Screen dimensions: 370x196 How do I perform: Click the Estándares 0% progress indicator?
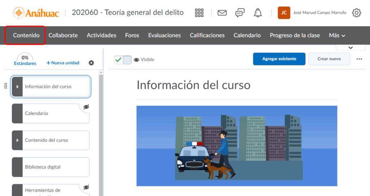point(25,60)
